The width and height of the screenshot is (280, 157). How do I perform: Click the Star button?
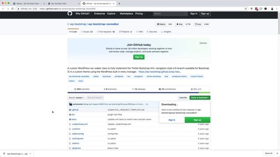point(179,24)
